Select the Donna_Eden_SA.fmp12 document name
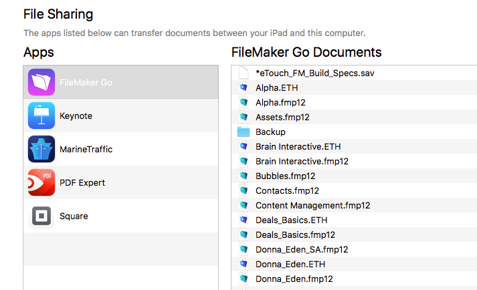 pos(302,249)
